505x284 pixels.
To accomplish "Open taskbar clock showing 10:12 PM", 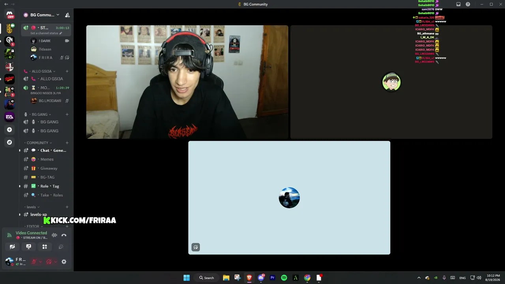I will (x=494, y=278).
